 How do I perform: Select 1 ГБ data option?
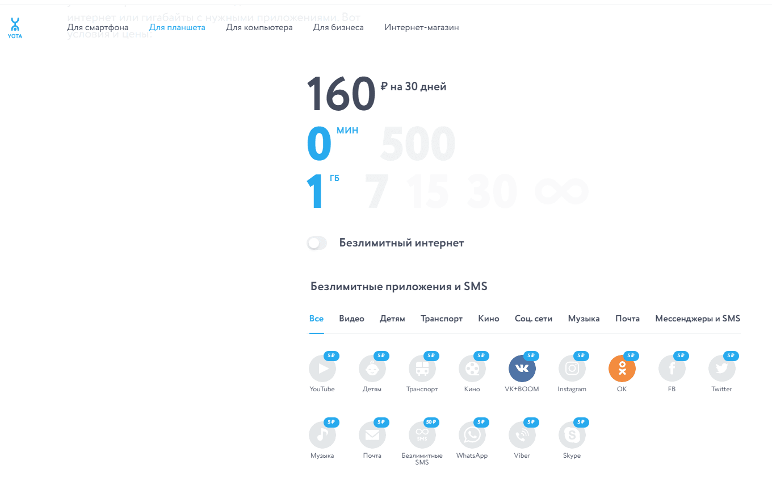[x=316, y=193]
